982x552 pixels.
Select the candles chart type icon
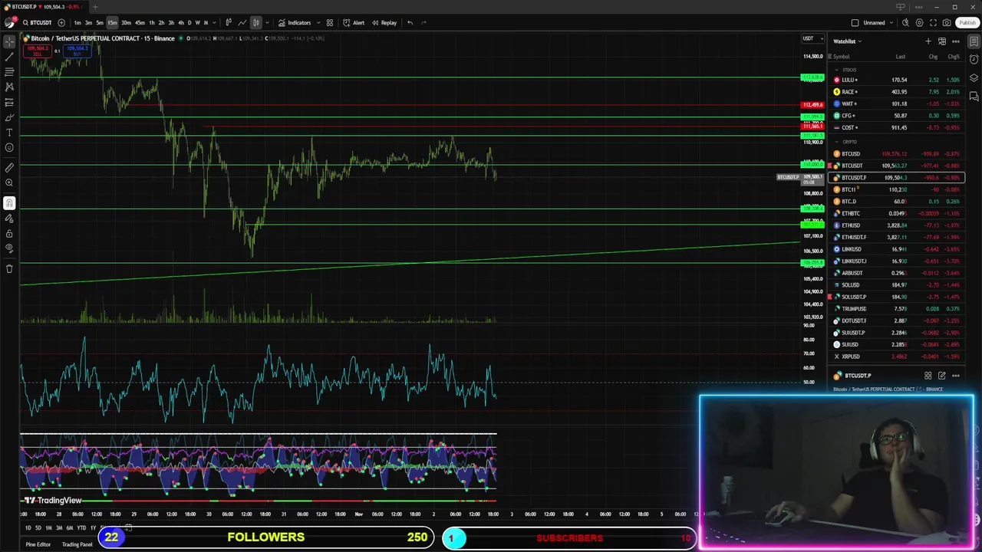pyautogui.click(x=256, y=23)
